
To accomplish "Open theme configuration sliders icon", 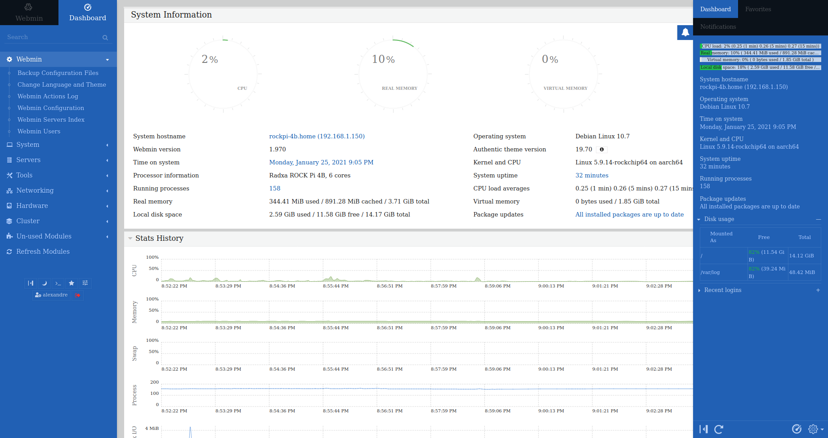I will (x=85, y=283).
